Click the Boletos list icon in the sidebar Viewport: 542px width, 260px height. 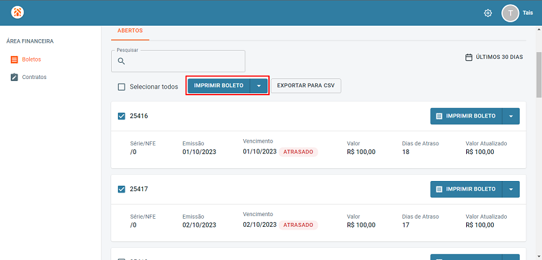(14, 59)
